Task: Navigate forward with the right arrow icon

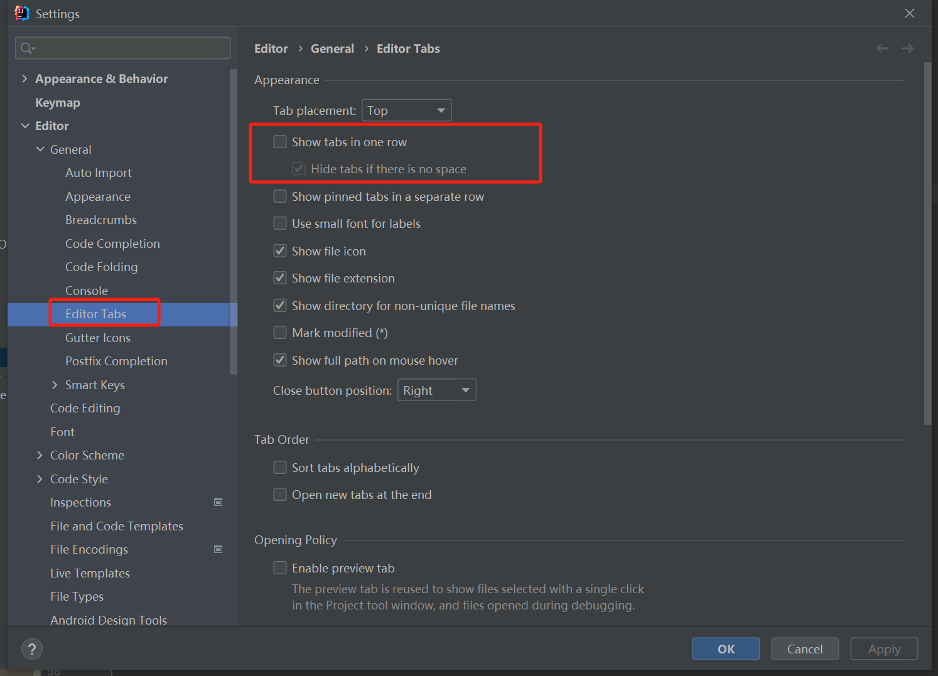Action: click(x=907, y=48)
